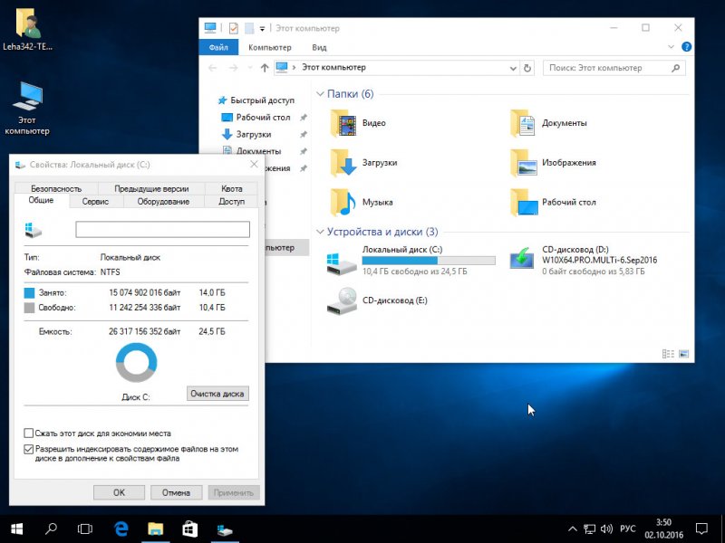This screenshot has width=725, height=543.
Task: Open the Видео folder icon
Action: tap(343, 123)
